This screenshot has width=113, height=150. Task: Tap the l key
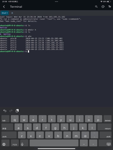pyautogui.click(x=92, y=127)
